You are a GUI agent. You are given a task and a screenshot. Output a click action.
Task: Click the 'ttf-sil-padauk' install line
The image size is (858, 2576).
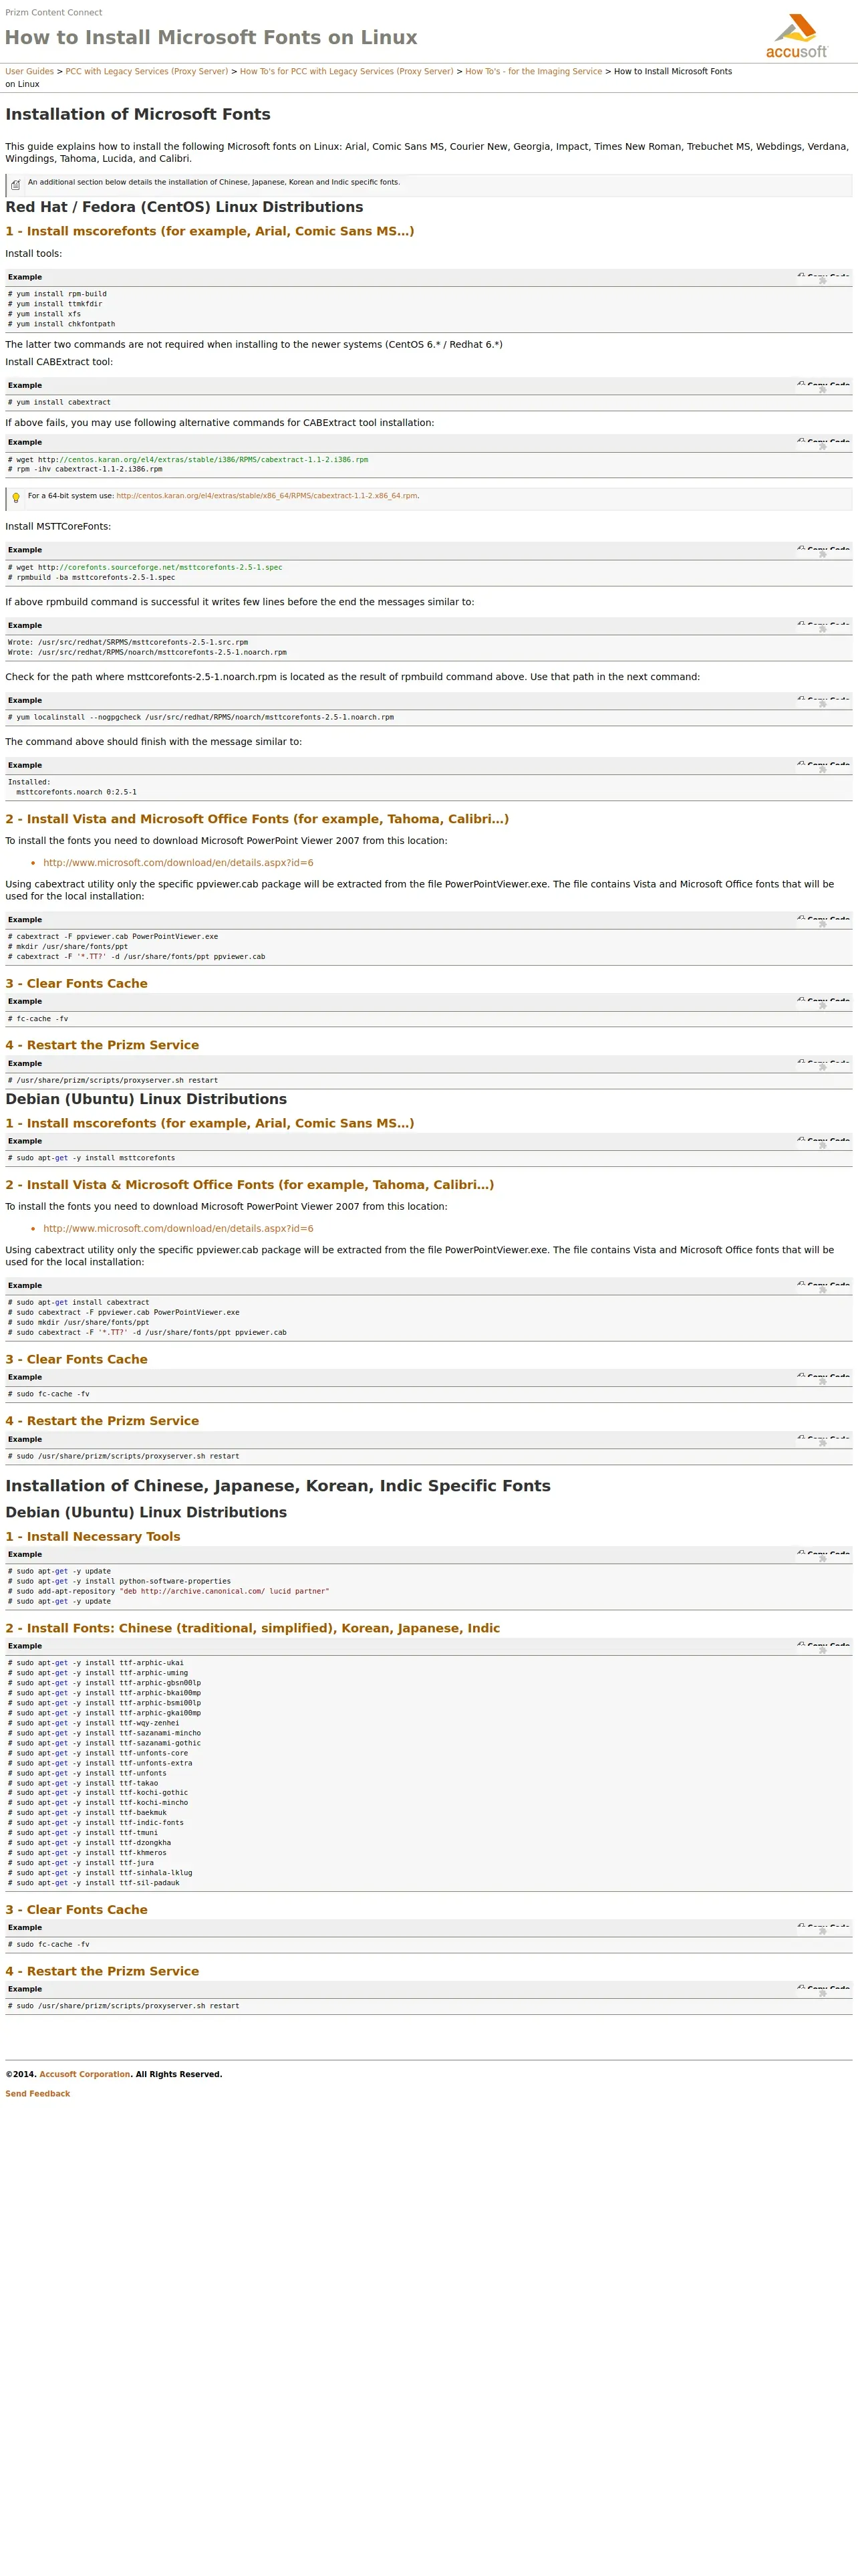coord(94,1883)
